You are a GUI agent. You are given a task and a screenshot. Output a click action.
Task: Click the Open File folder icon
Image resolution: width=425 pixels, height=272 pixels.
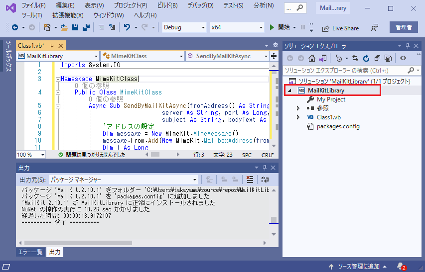click(x=64, y=27)
